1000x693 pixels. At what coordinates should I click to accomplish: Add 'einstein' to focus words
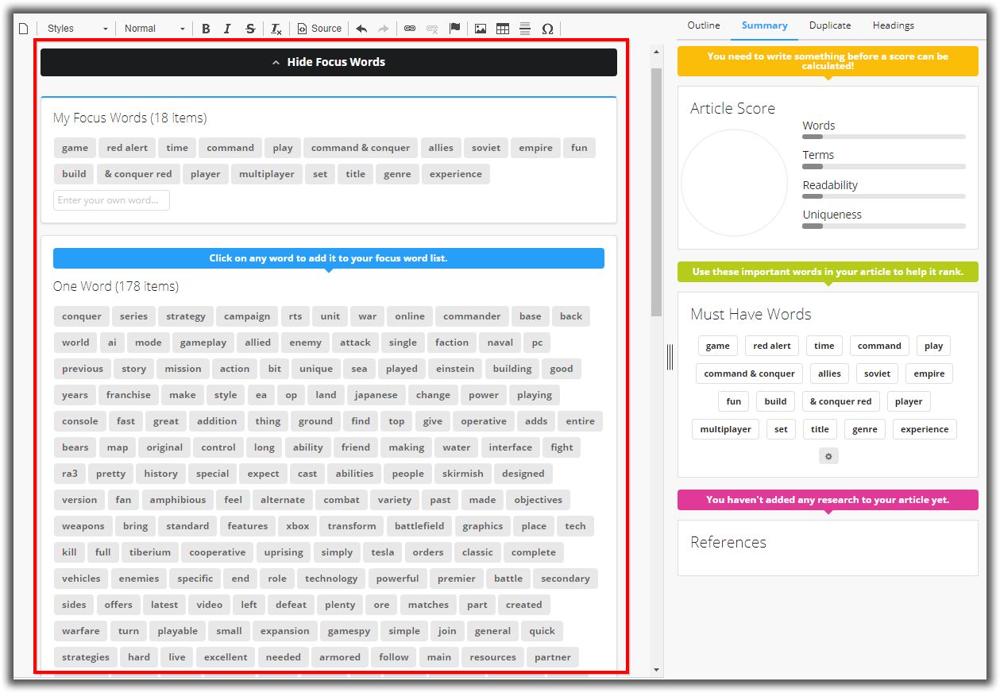pyautogui.click(x=455, y=369)
